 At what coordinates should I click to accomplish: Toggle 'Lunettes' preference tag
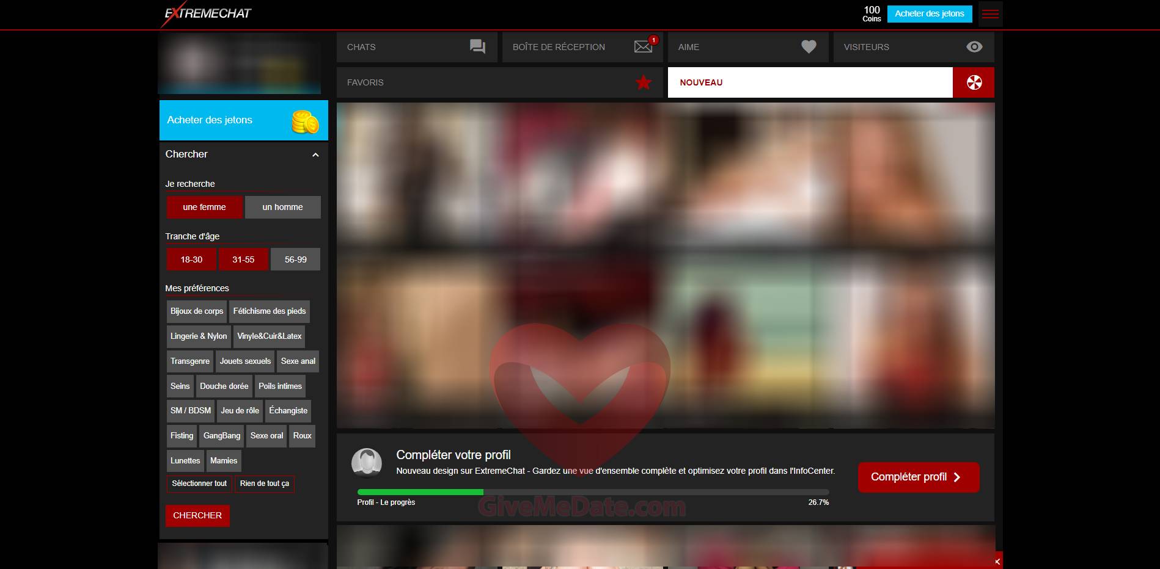185,461
